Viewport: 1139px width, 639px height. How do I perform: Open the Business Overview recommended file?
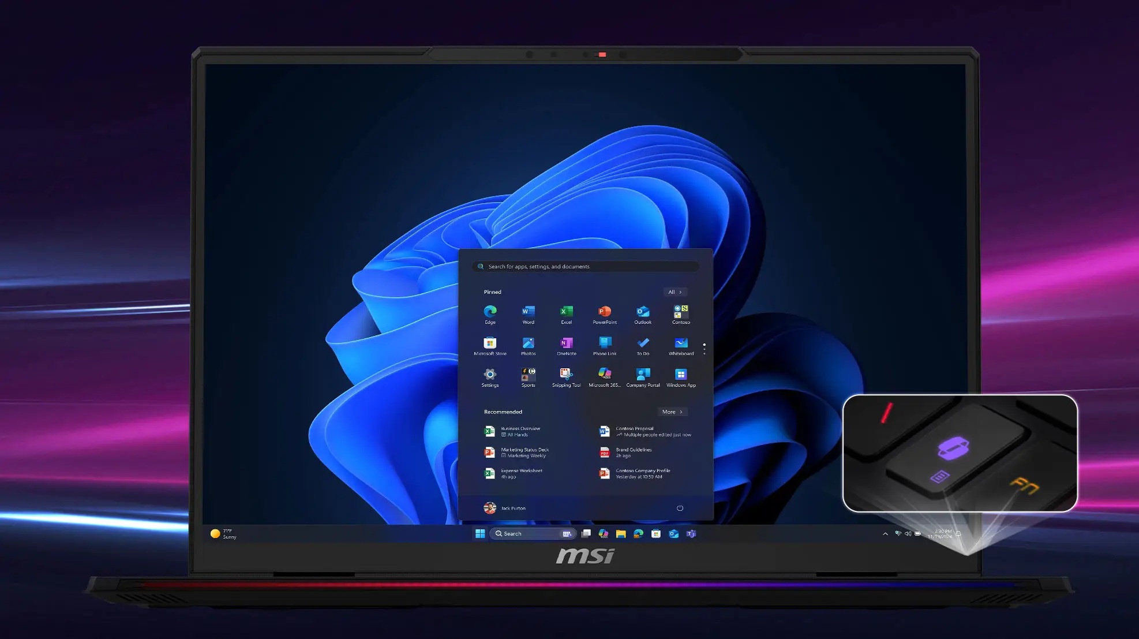512,432
